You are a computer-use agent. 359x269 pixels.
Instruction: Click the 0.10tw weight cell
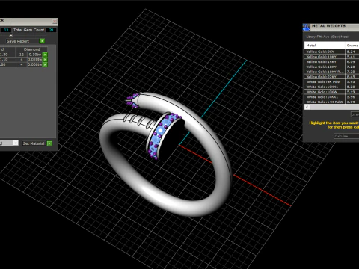(x=35, y=55)
